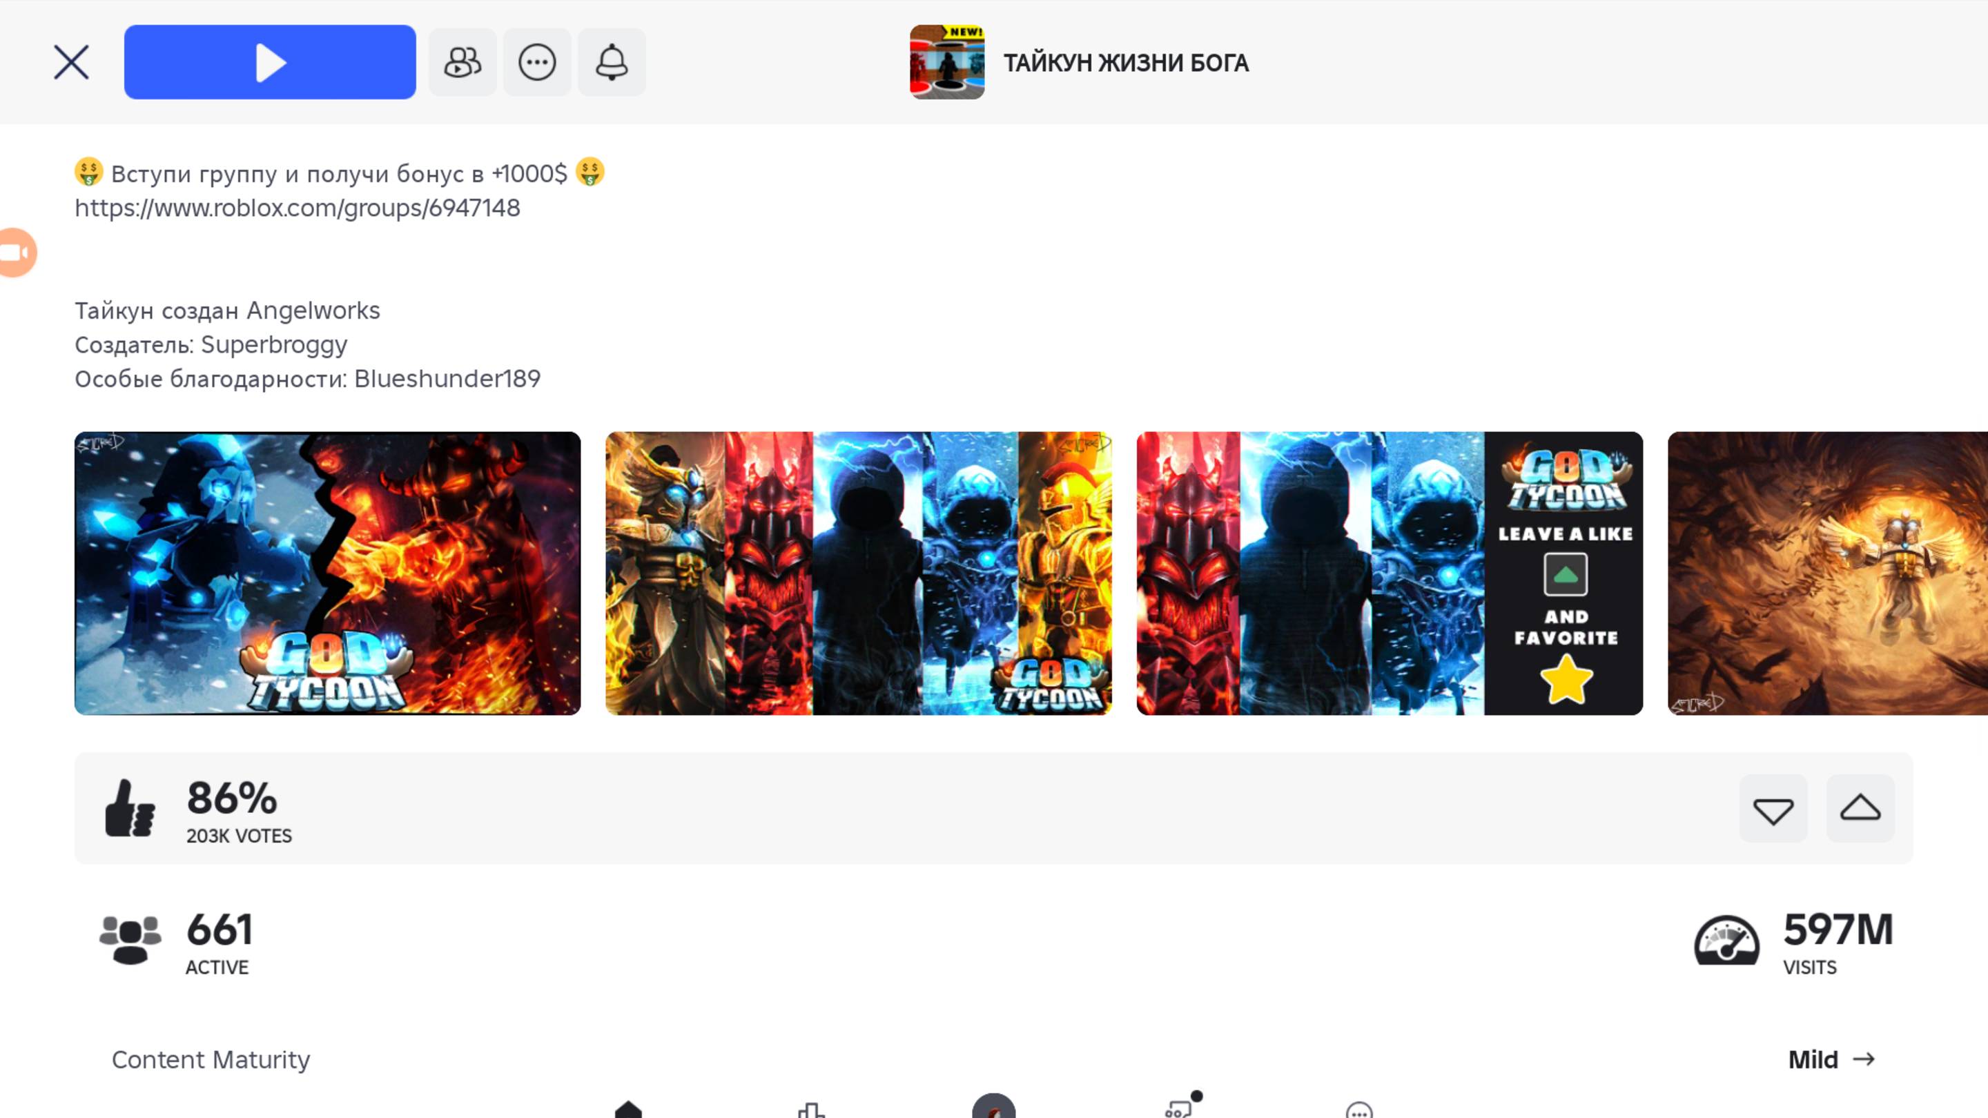
Task: Select the title ТАЙКУН ЖИЗНИ БОГА
Action: click(1126, 63)
